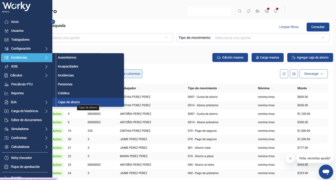
Task: Click the Worky logo
Action: tap(16, 6)
